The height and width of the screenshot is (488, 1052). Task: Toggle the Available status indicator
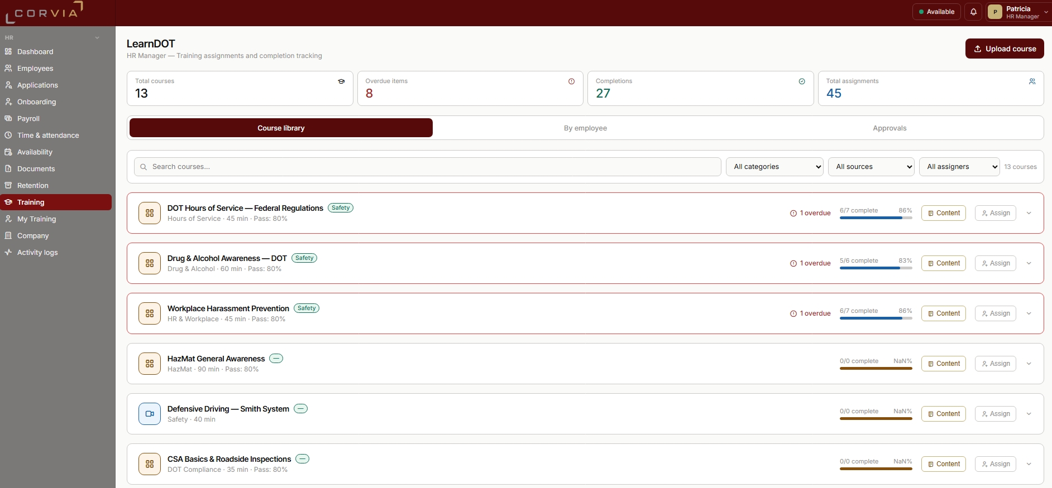coord(936,12)
